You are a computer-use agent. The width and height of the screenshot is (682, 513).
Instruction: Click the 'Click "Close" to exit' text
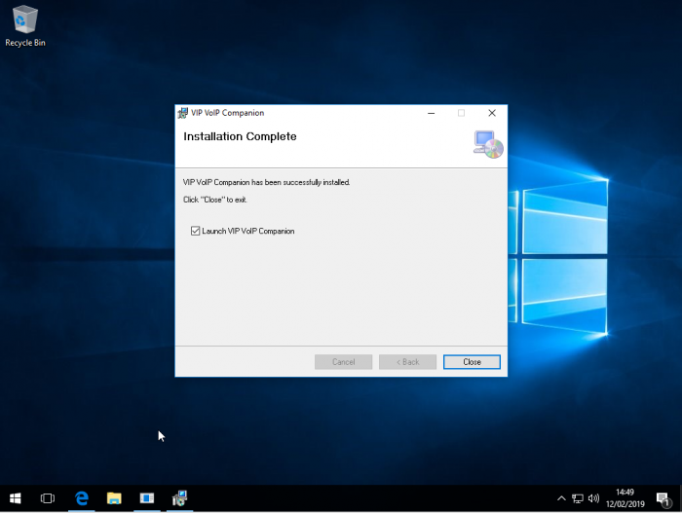click(x=215, y=200)
